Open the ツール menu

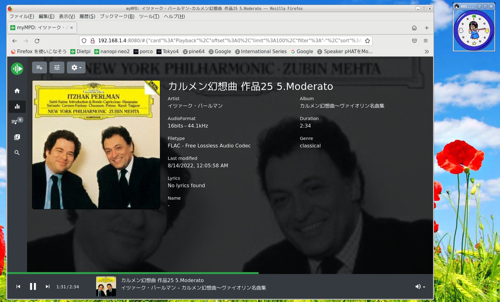click(x=149, y=16)
